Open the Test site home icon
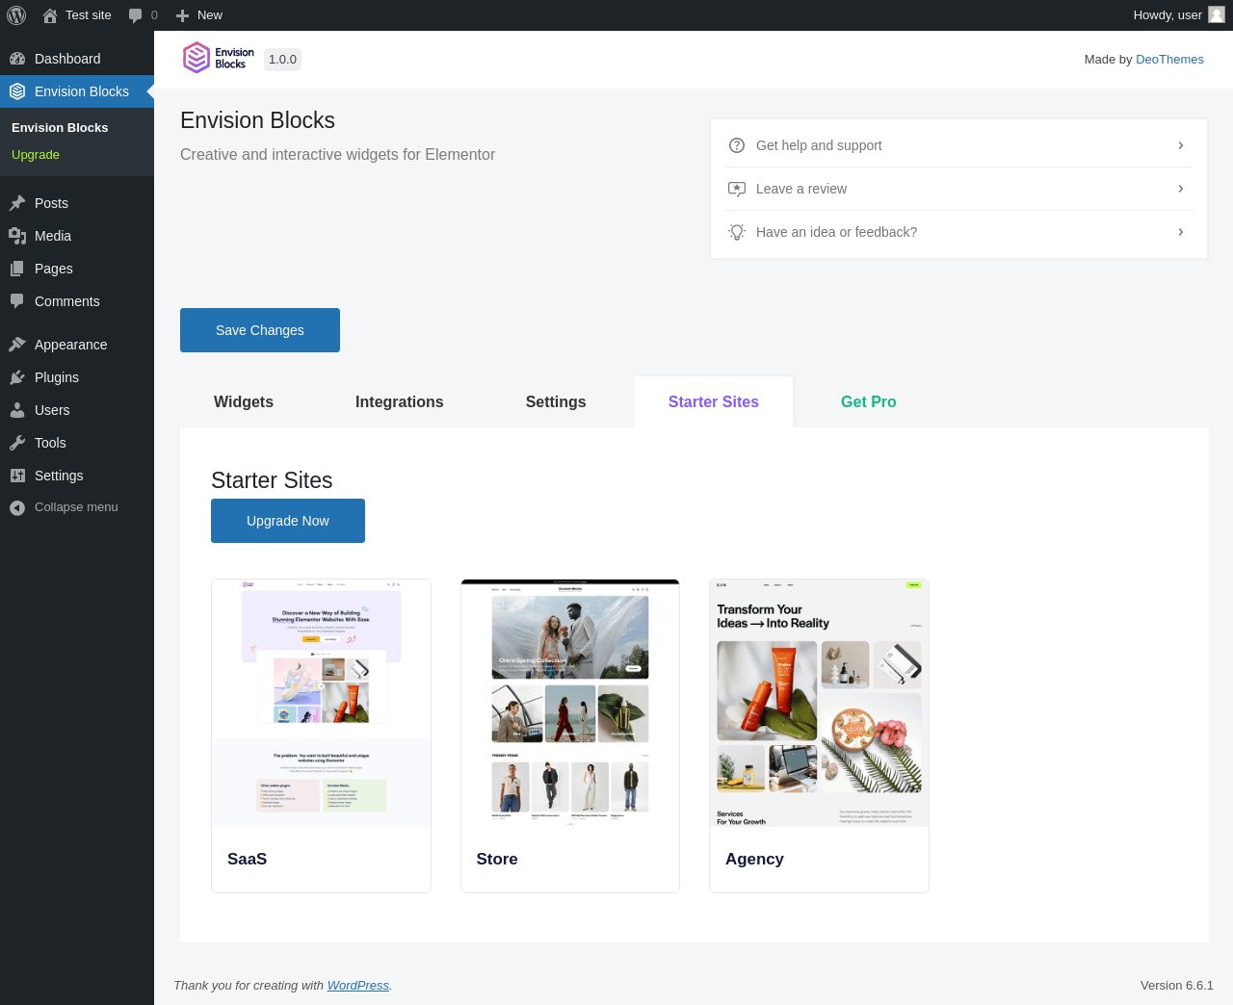1233x1005 pixels. 50,15
